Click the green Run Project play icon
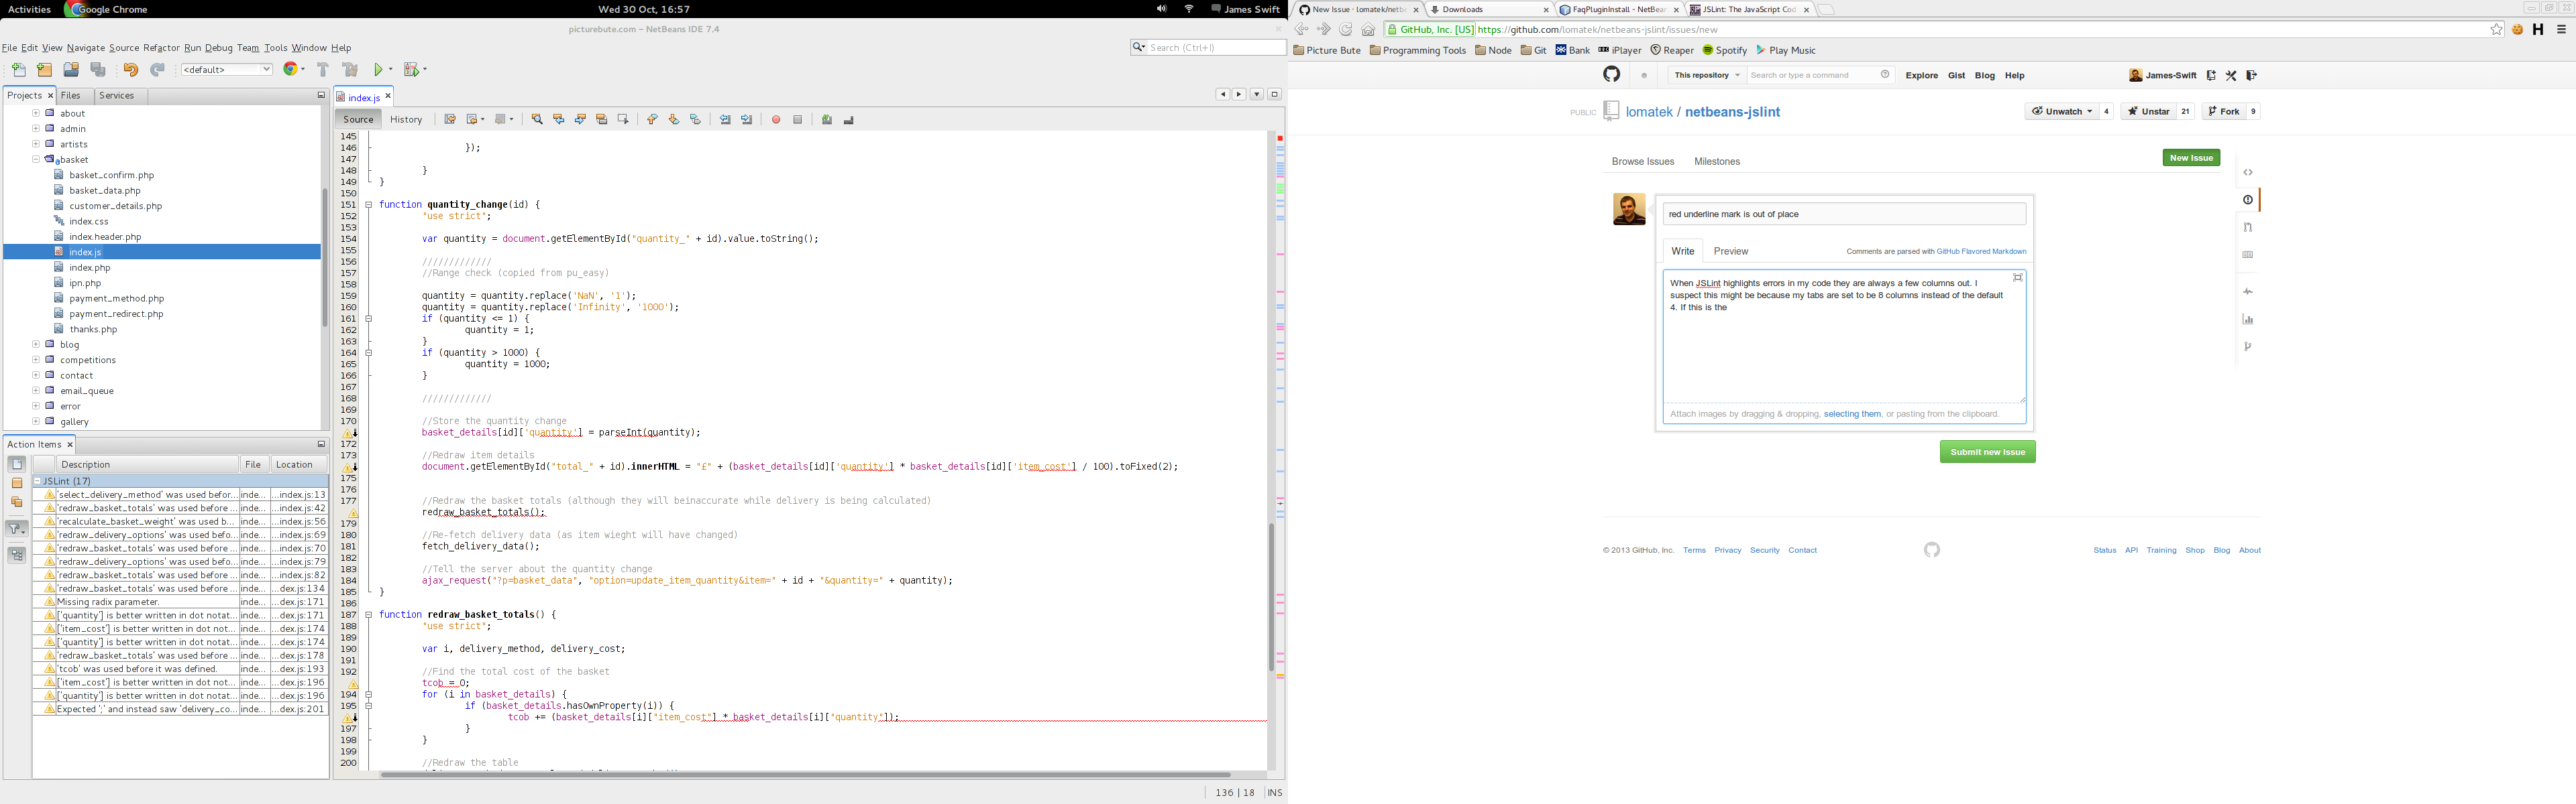This screenshot has height=804, width=2576. (x=379, y=70)
